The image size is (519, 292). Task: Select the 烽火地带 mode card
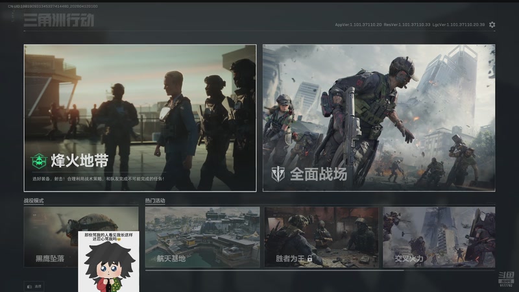140,118
